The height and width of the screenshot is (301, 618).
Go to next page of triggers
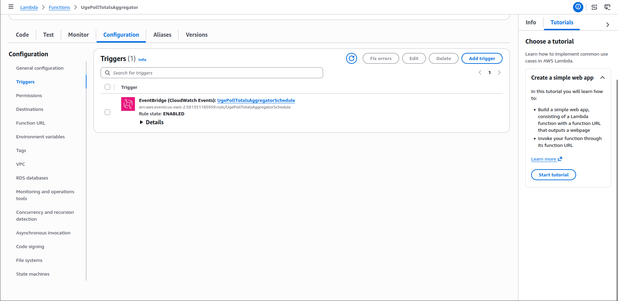tap(499, 72)
